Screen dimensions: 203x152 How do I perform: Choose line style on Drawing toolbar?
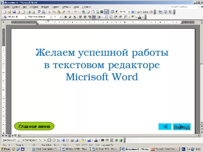point(102,140)
